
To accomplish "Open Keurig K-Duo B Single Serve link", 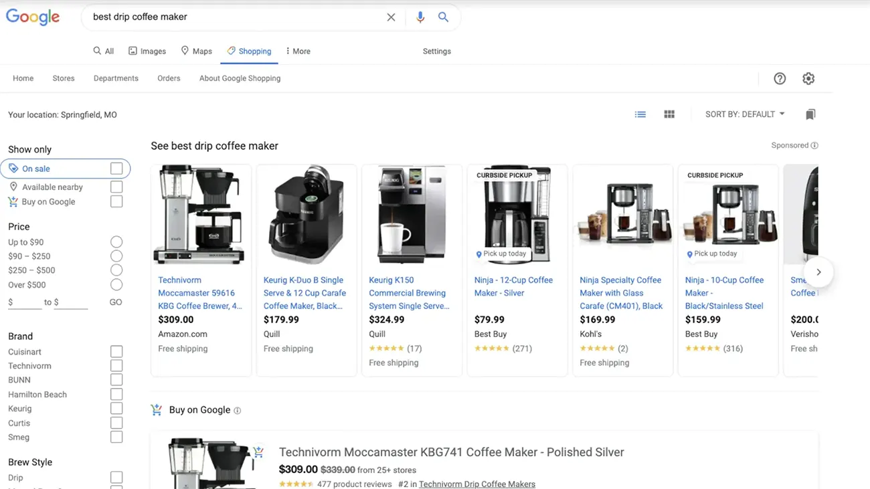I will pos(305,293).
